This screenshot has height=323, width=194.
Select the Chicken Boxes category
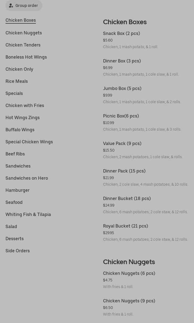(x=21, y=20)
